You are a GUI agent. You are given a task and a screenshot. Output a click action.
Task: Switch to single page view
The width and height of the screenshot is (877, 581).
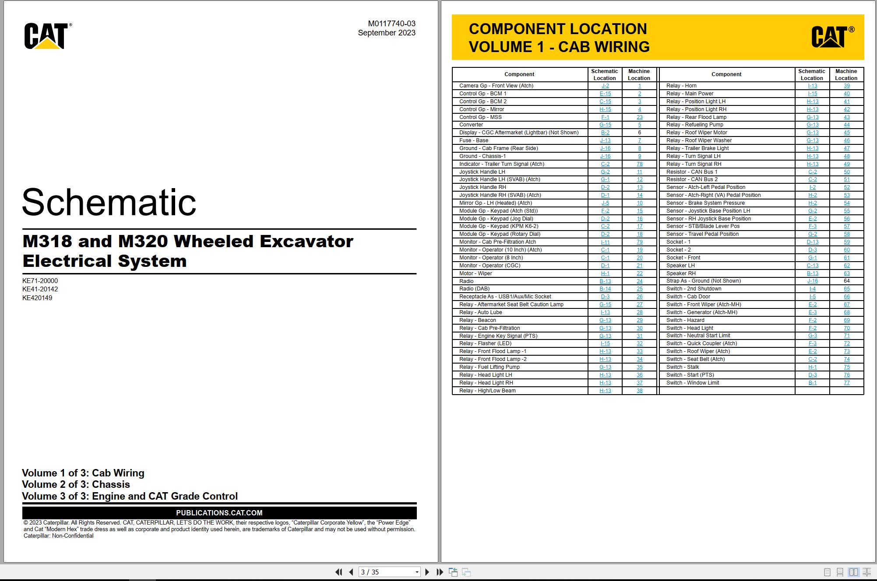[827, 572]
